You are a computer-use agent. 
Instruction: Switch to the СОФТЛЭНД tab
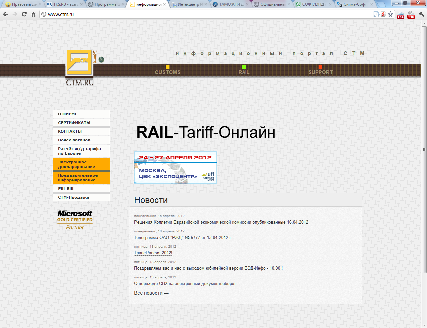313,4
